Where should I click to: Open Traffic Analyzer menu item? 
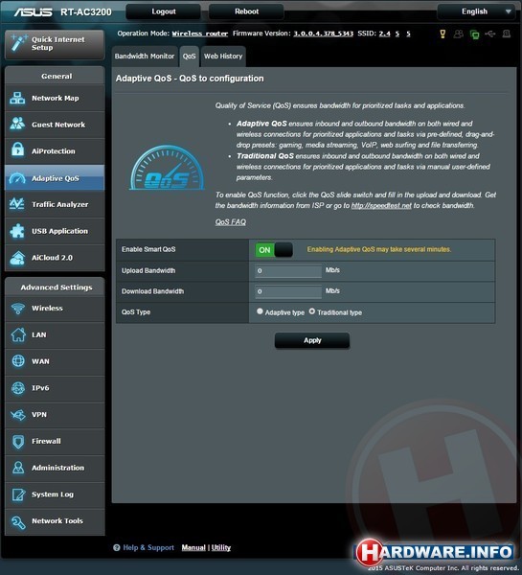[55, 204]
